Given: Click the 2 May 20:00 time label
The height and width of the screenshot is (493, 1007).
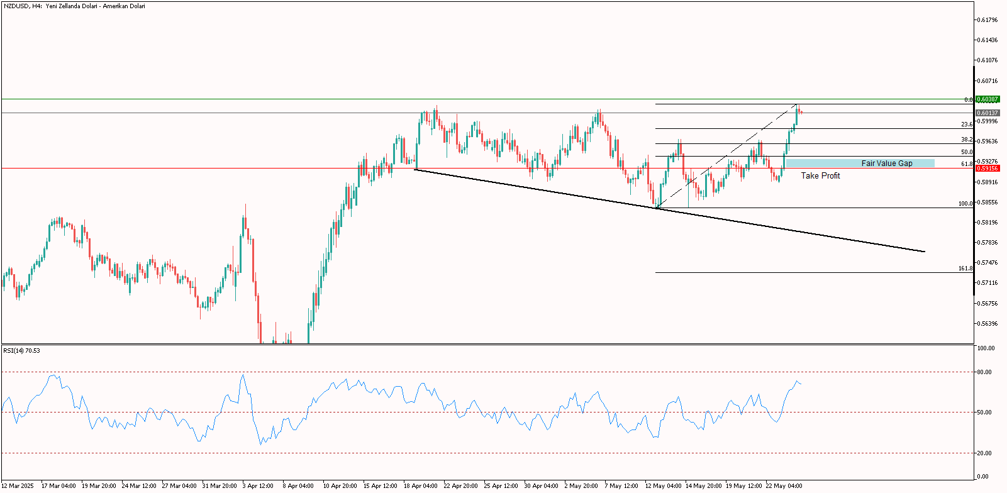Looking at the screenshot, I should pyautogui.click(x=581, y=486).
